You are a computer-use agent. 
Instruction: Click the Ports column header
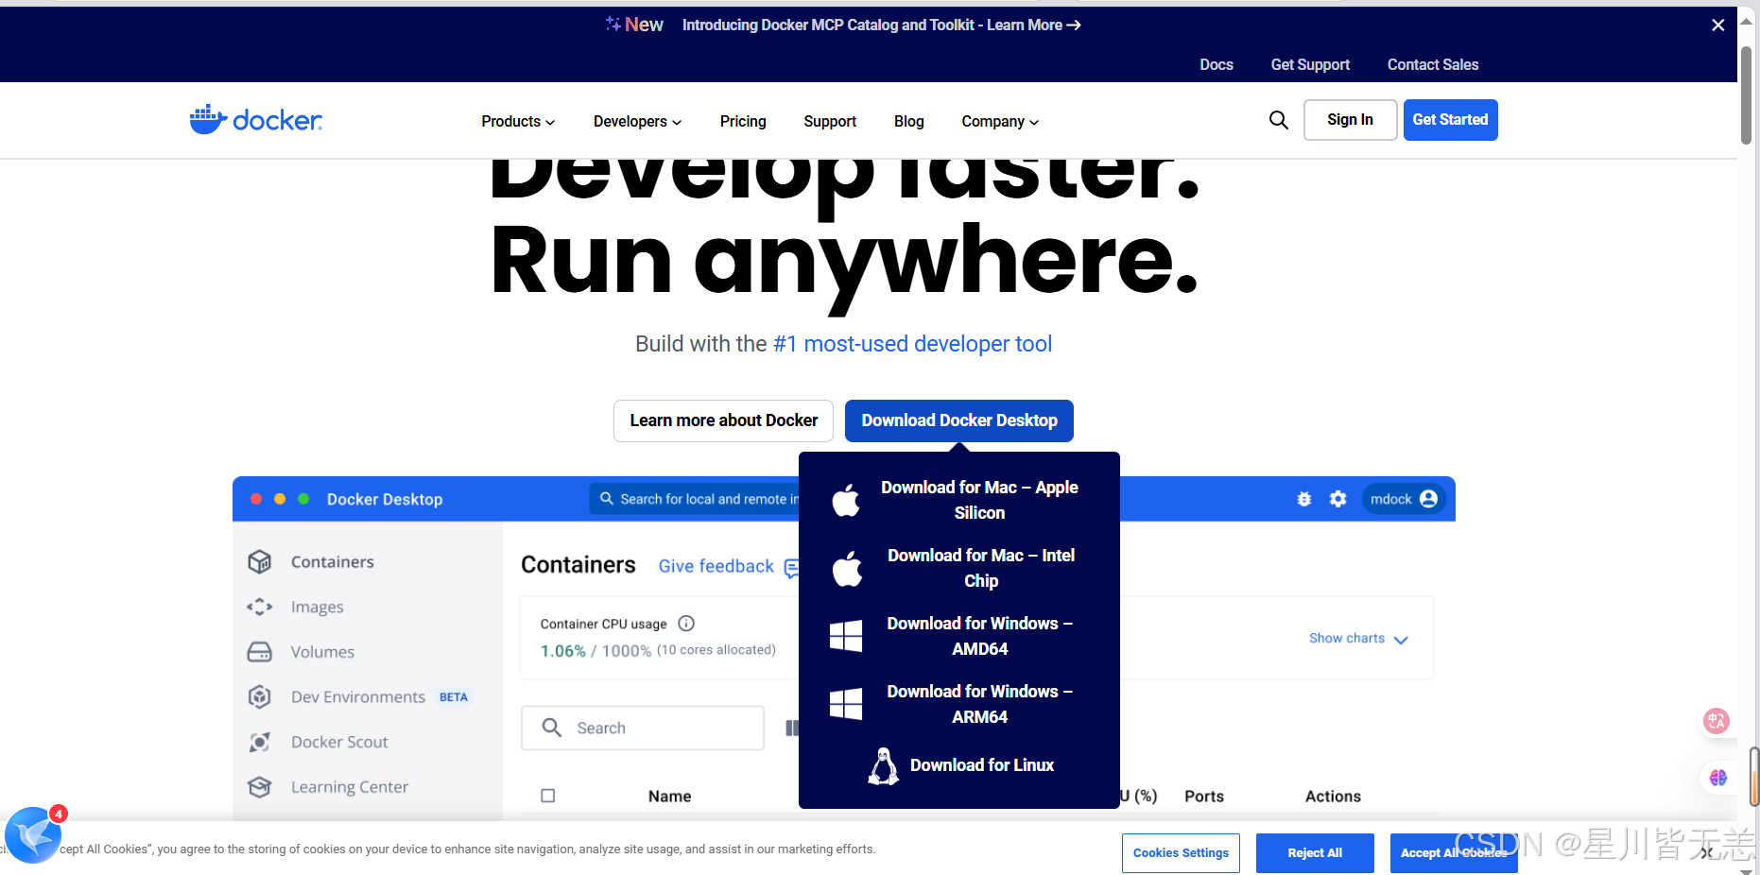[1204, 797]
